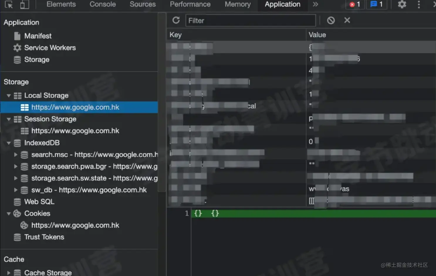Open the Manifest section
This screenshot has height=276, width=436.
click(x=38, y=36)
